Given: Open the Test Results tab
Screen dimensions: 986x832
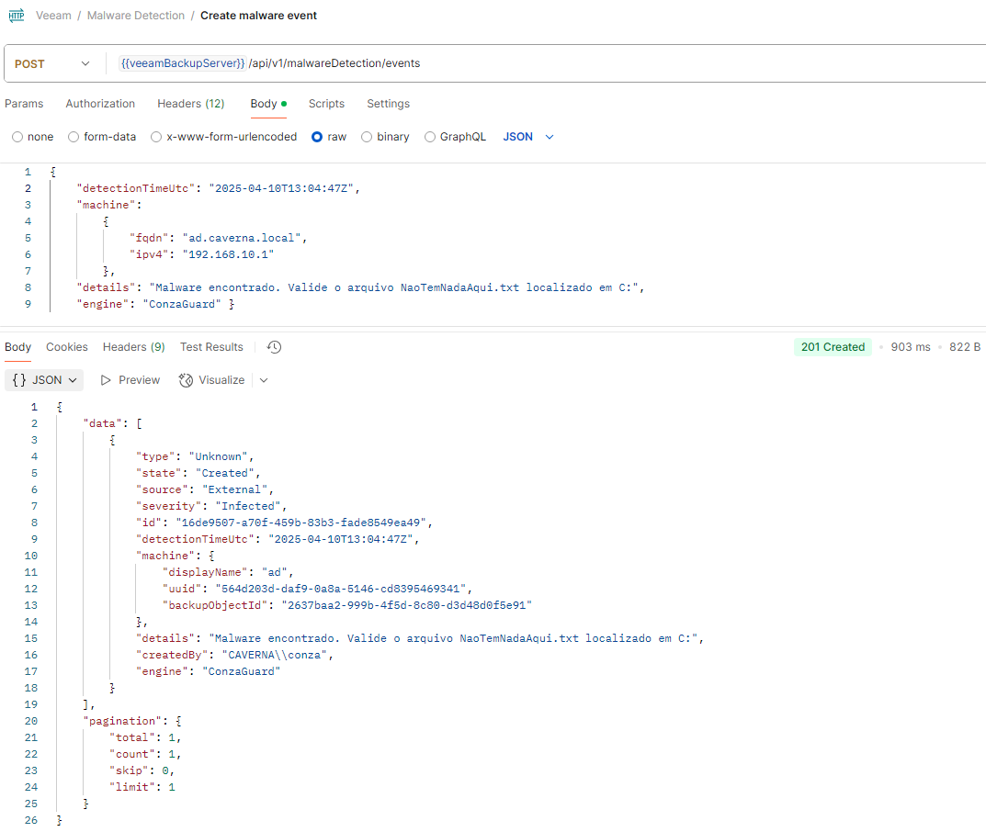Looking at the screenshot, I should (x=211, y=347).
